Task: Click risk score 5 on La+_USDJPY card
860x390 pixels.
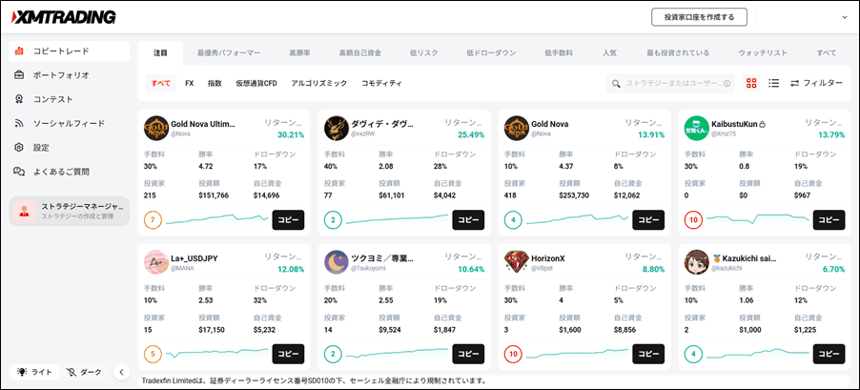Action: [153, 355]
